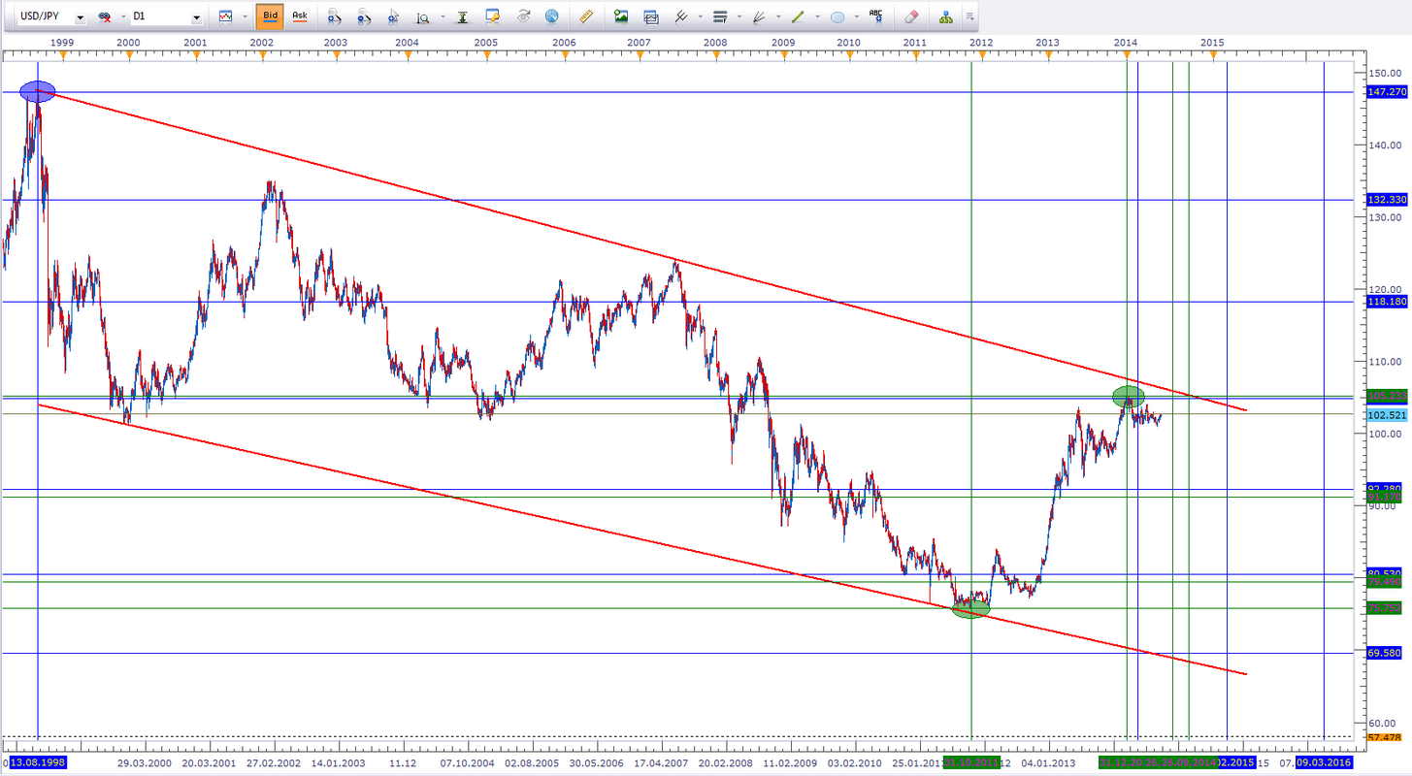This screenshot has height=776, width=1412.
Task: Select the cursor zoom-area tool
Action: click(x=393, y=17)
